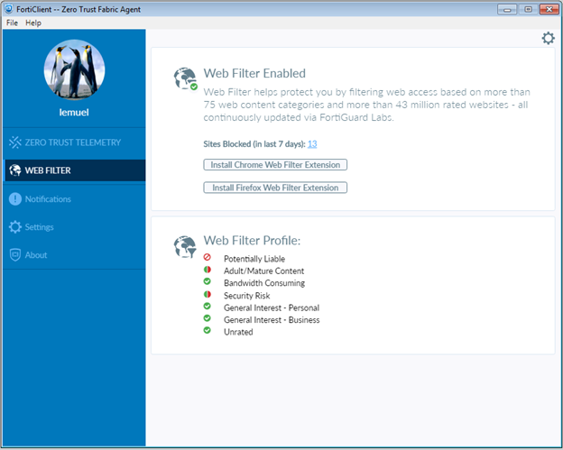Close the FortiClient window

click(x=549, y=9)
